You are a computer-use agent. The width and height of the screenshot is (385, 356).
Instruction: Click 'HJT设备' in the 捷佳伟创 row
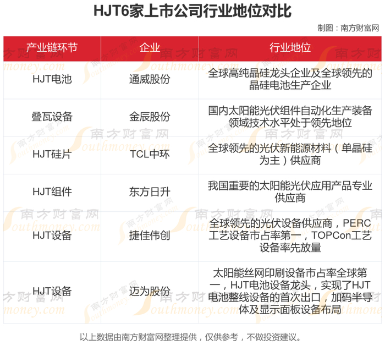click(x=52, y=236)
